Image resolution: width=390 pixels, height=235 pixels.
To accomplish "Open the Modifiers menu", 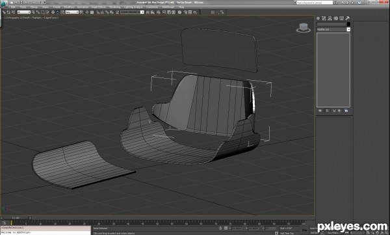I will point(69,7).
